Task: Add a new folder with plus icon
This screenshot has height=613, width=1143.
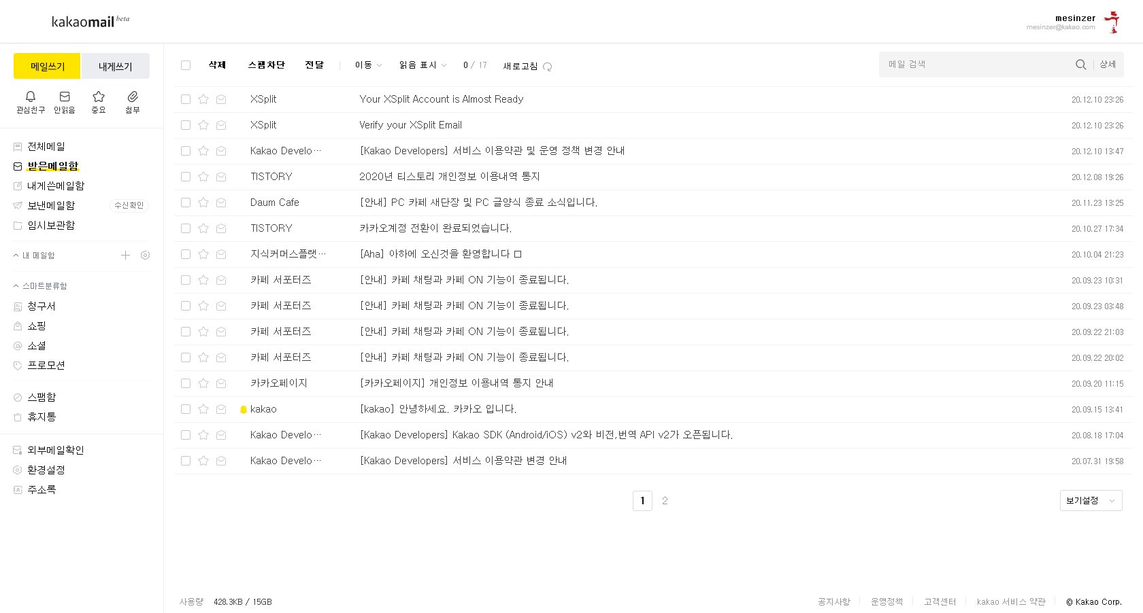Action: (x=125, y=256)
